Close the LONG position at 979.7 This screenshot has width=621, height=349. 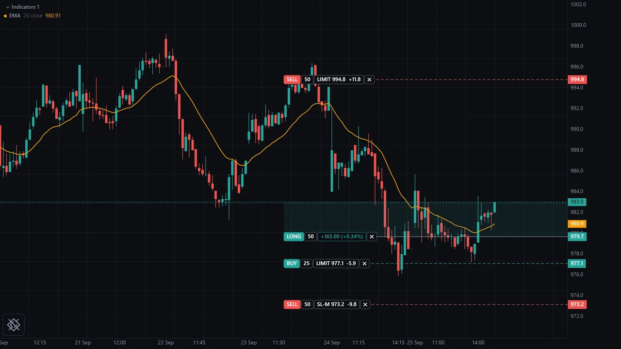(372, 237)
